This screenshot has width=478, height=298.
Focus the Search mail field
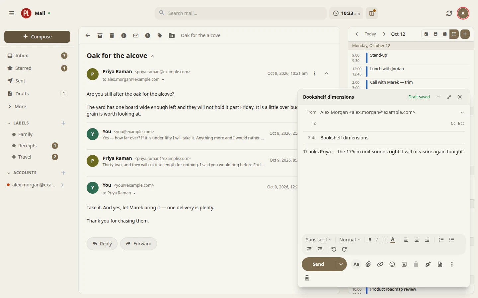241,13
